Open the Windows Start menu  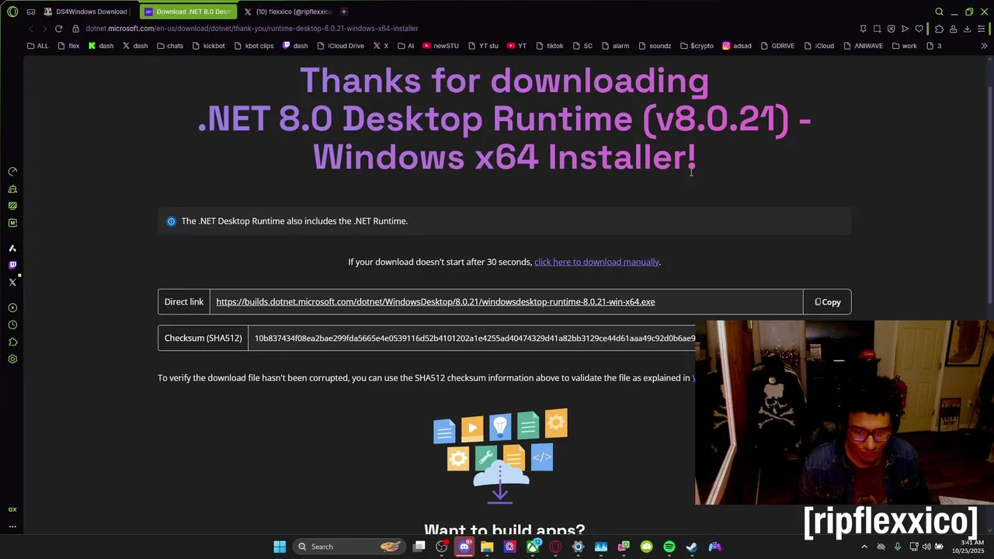280,547
